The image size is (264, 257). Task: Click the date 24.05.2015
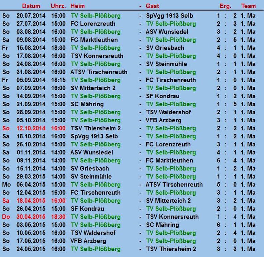pos(31,249)
